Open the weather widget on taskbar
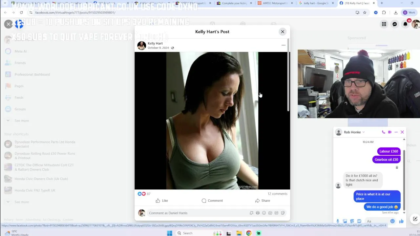420x236 pixels. coord(16,233)
